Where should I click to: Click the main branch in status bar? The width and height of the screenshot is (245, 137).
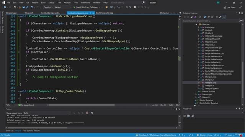point(230,135)
